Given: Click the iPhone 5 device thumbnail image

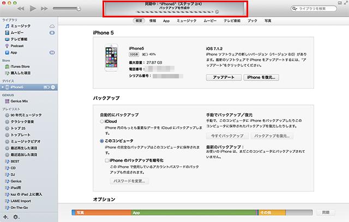Looking at the screenshot, I should coord(111,58).
